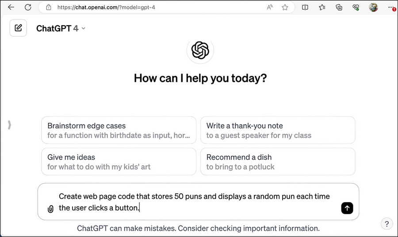Open the Browser essentials heart icon
The height and width of the screenshot is (237, 398).
tap(356, 8)
